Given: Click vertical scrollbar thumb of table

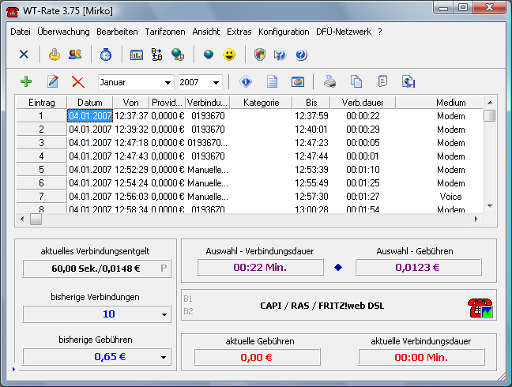Looking at the screenshot, I should click(489, 116).
